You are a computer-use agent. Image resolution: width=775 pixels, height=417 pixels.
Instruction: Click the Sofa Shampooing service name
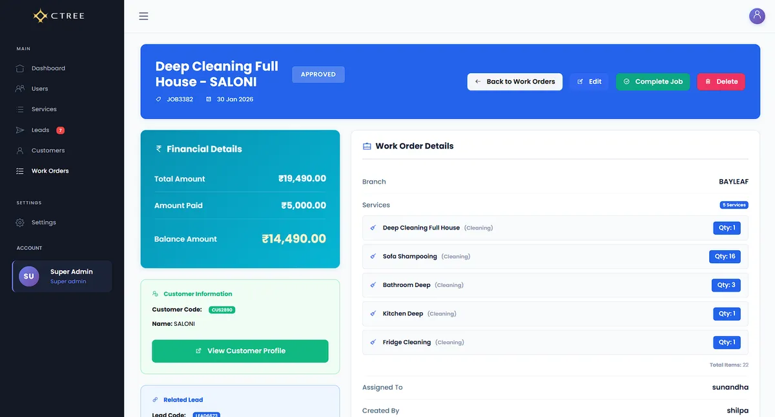coord(410,257)
